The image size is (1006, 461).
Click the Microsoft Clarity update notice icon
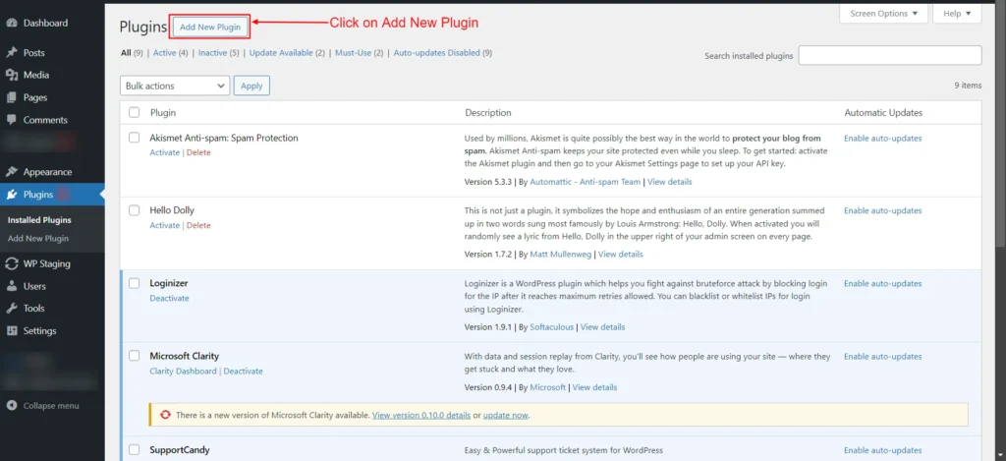click(165, 415)
